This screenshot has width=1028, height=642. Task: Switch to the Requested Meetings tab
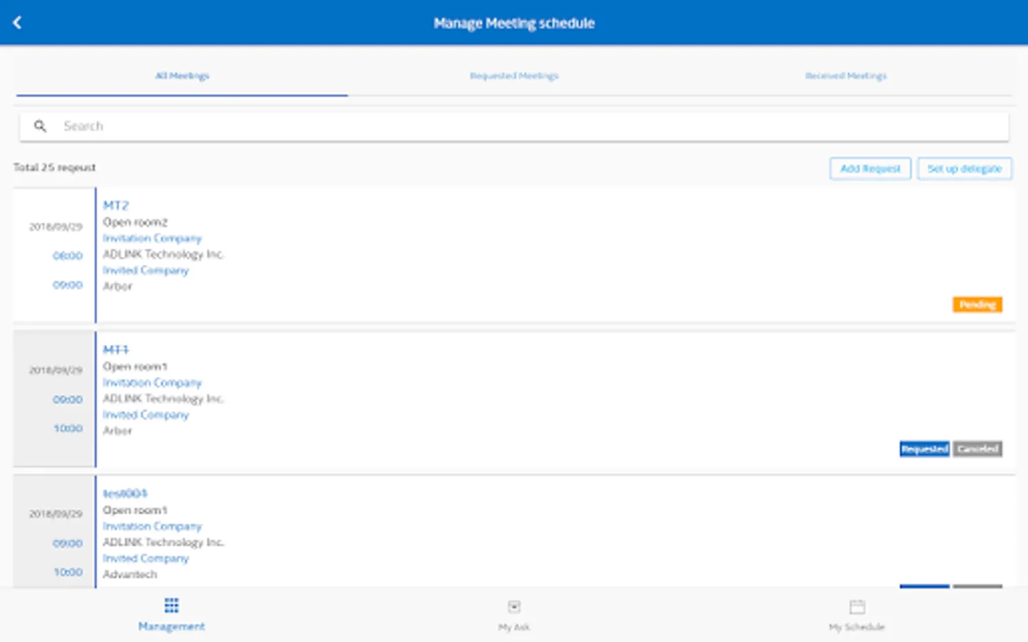pos(514,76)
